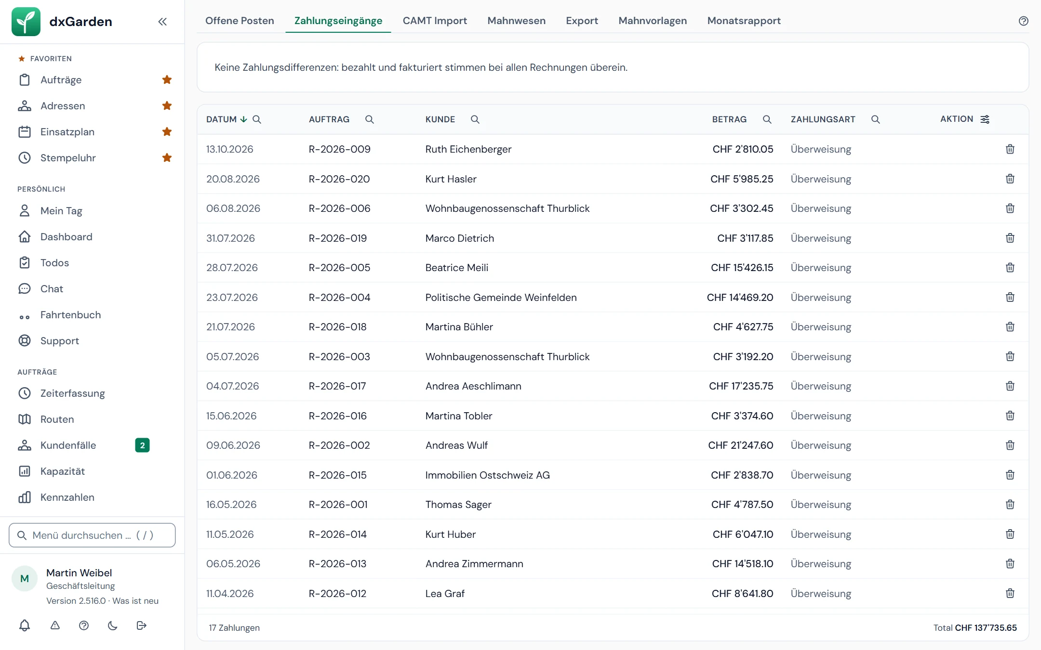Open Mahnvorlagen tab
Image resolution: width=1041 pixels, height=650 pixels.
click(653, 21)
